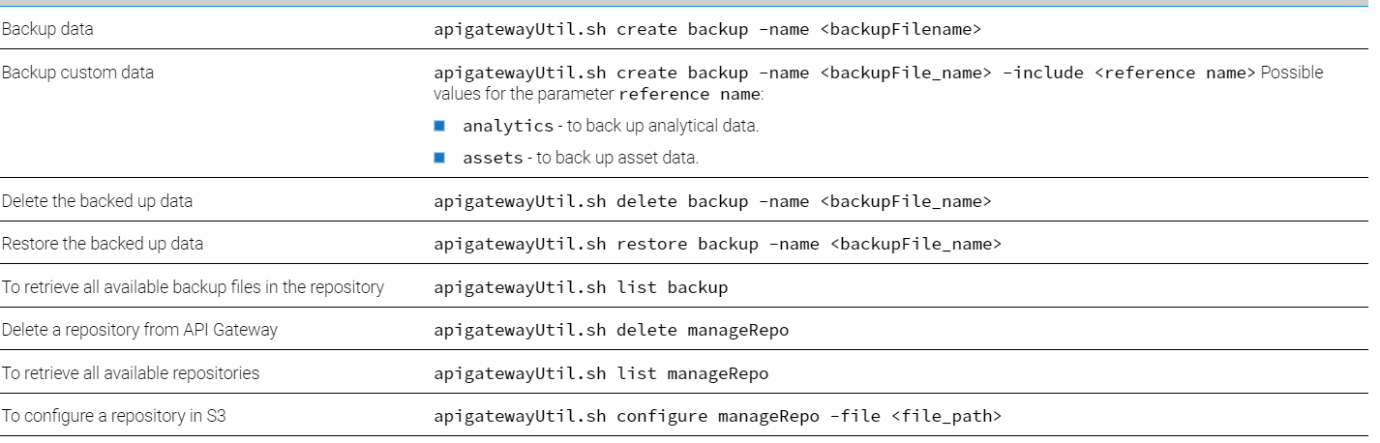This screenshot has width=1380, height=443.
Task: Click the "delete backup -name" command text
Action: [712, 201]
